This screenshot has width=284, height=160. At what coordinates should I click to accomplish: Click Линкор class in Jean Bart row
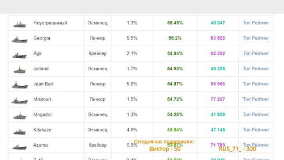click(x=98, y=84)
